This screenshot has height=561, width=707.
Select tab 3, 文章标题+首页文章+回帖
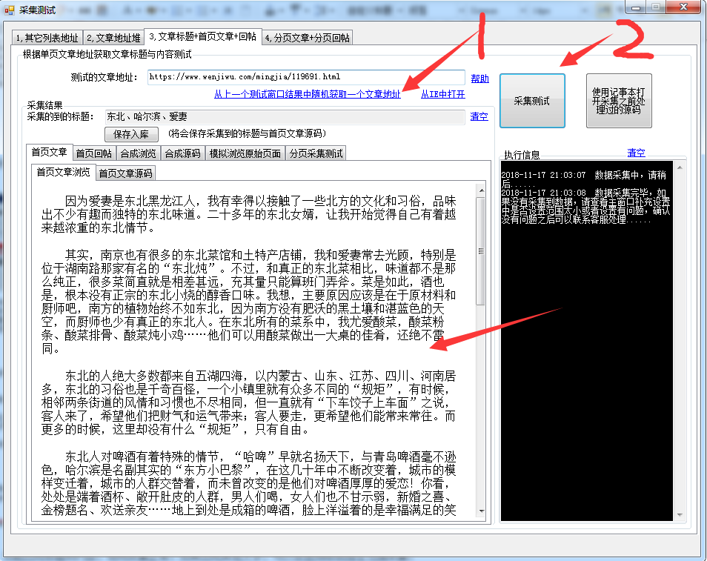(x=203, y=36)
